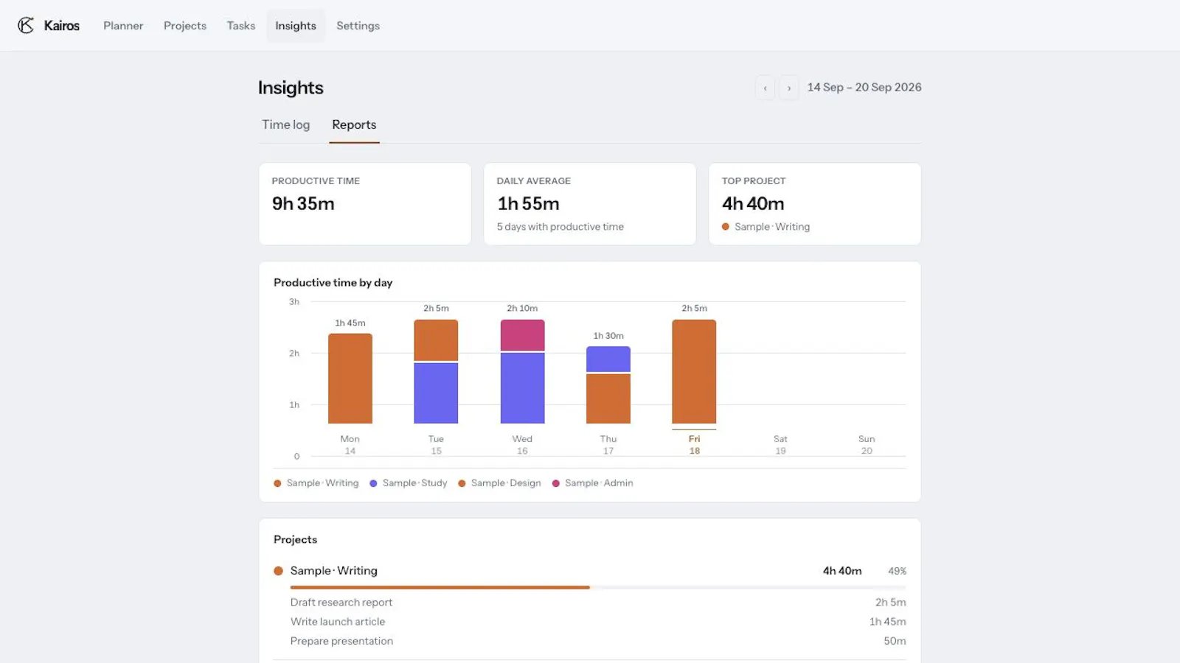The image size is (1180, 663).
Task: Click Wednesday's pink Admin bar segment
Action: pos(522,335)
